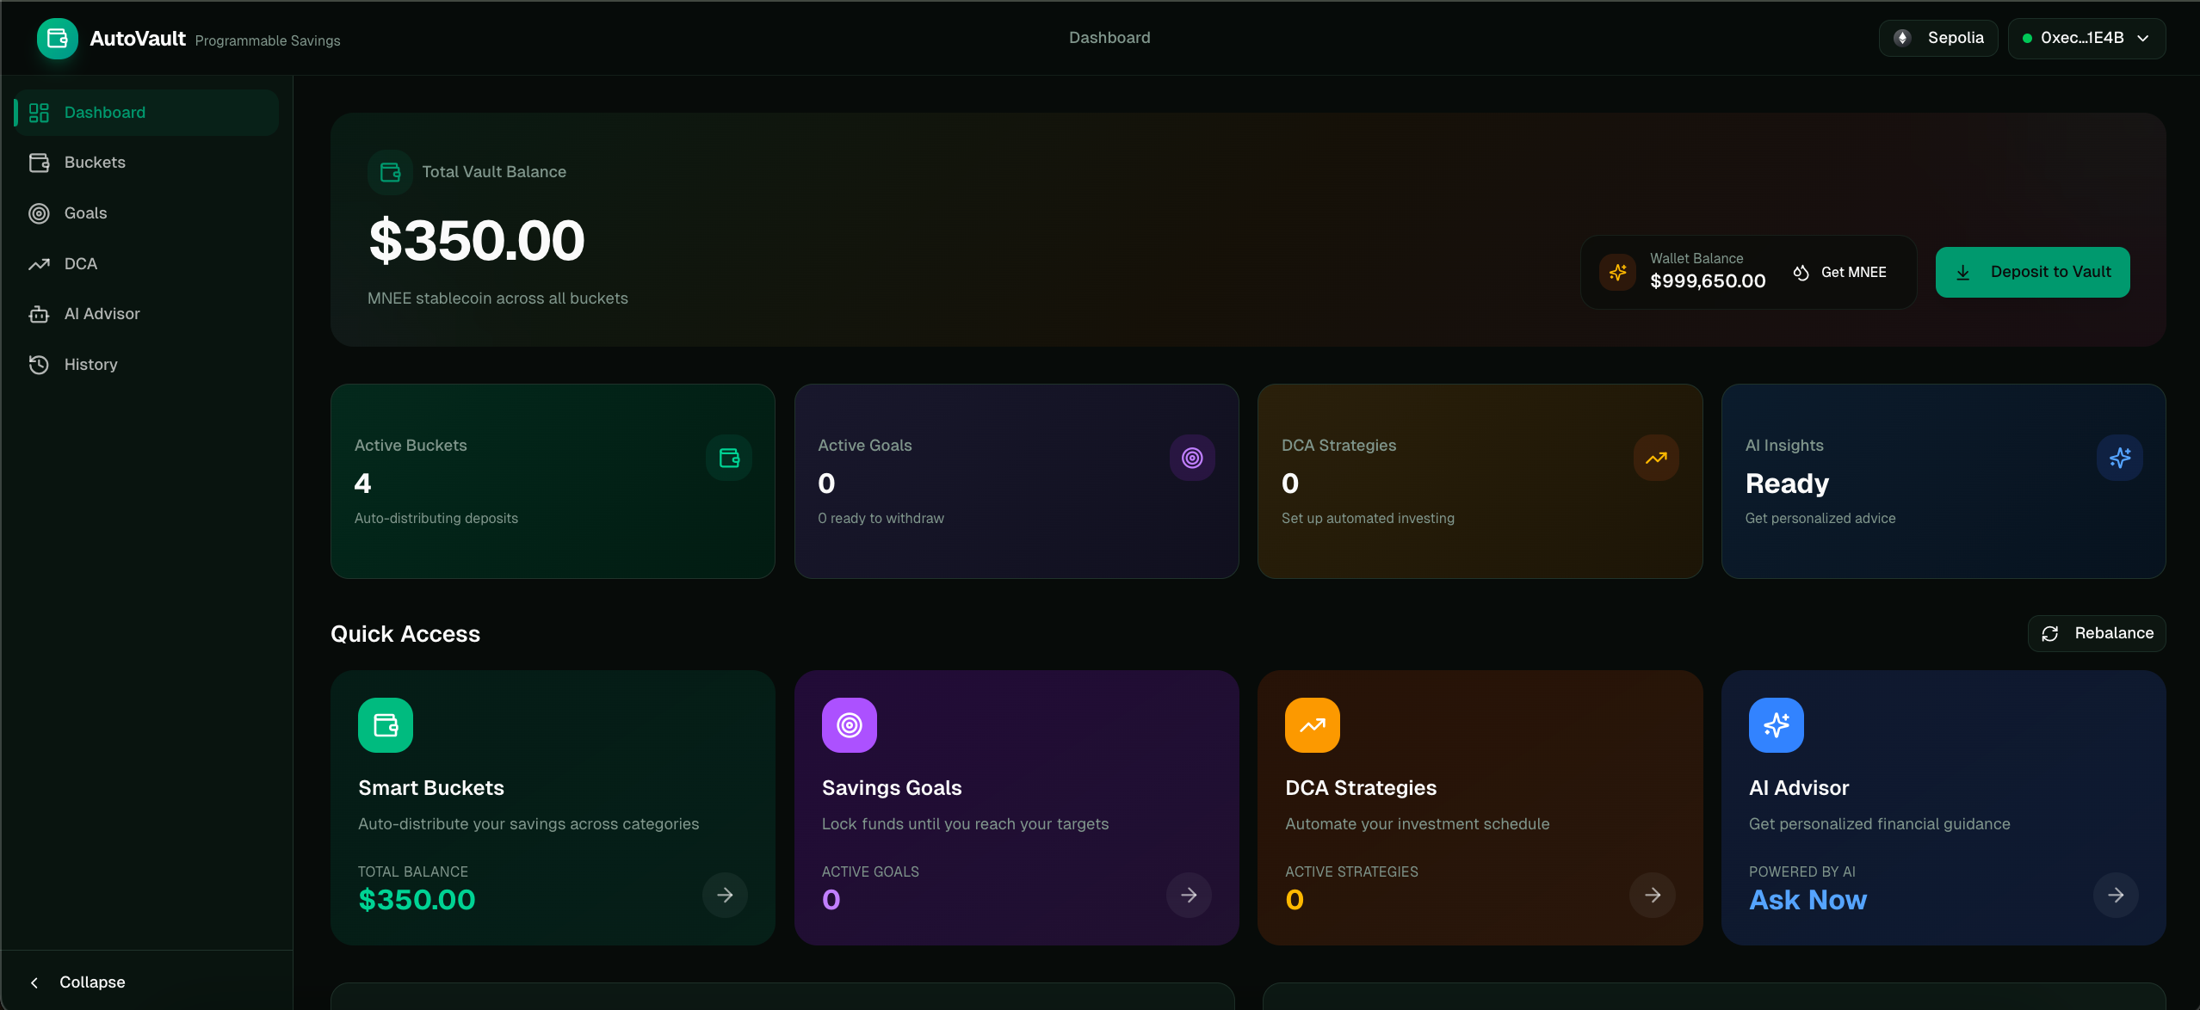Click the AutoVault logo icon
Viewport: 2200px width, 1010px height.
pyautogui.click(x=57, y=39)
